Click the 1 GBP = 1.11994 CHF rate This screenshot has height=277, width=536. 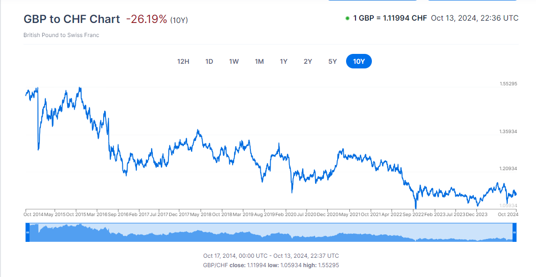pyautogui.click(x=390, y=18)
